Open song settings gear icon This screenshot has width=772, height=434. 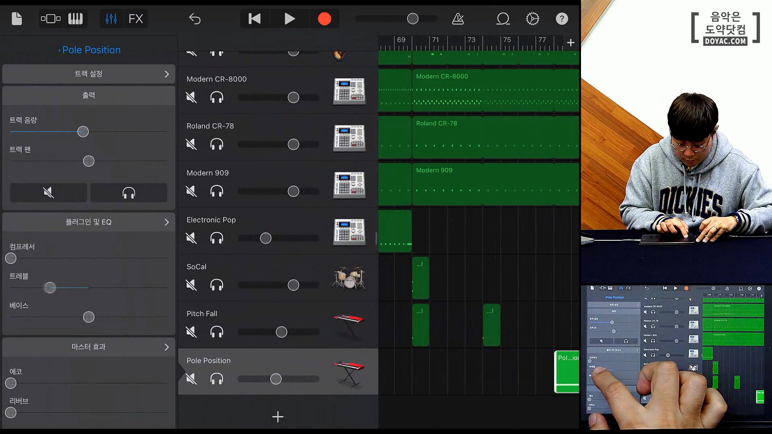point(532,18)
